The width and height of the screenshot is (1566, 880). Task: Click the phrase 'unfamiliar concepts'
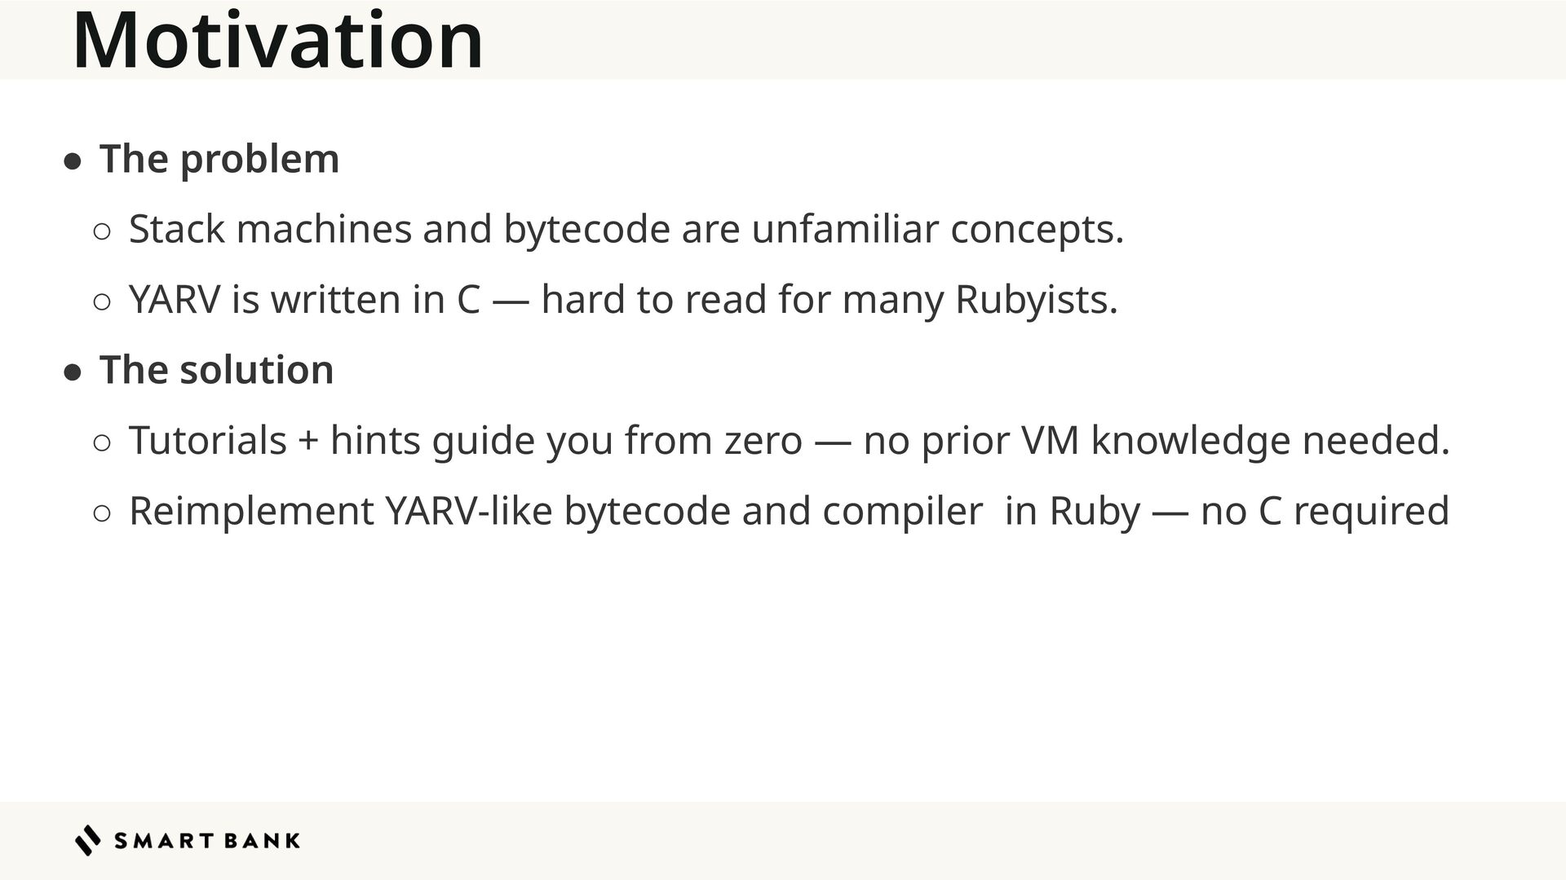tap(937, 231)
